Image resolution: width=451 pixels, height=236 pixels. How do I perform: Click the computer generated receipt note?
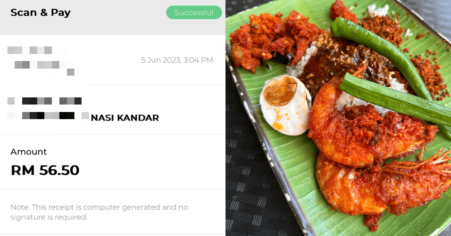point(99,212)
